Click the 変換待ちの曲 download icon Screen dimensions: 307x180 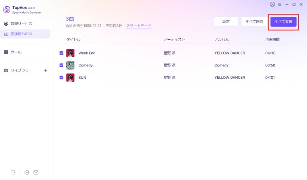tap(6, 34)
